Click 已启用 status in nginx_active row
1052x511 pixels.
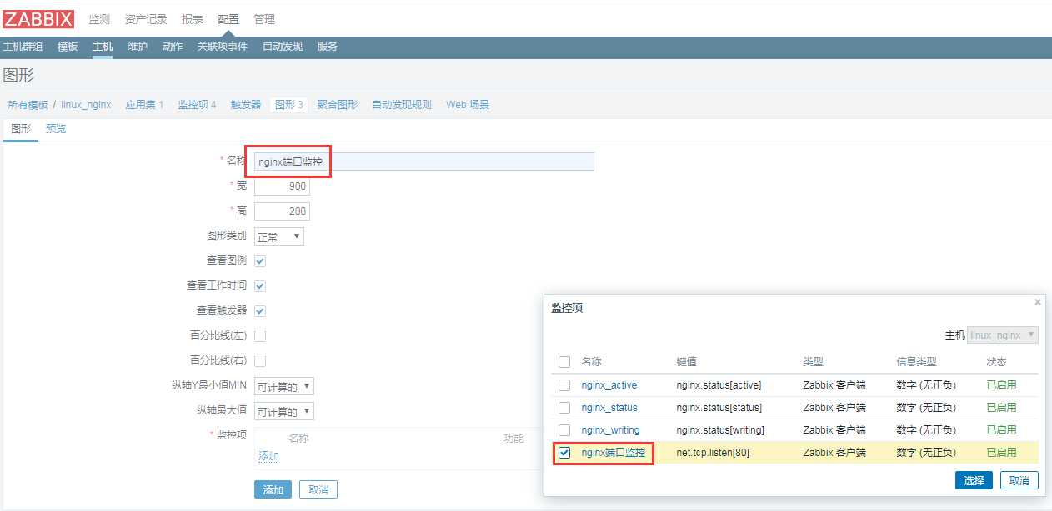(1001, 385)
